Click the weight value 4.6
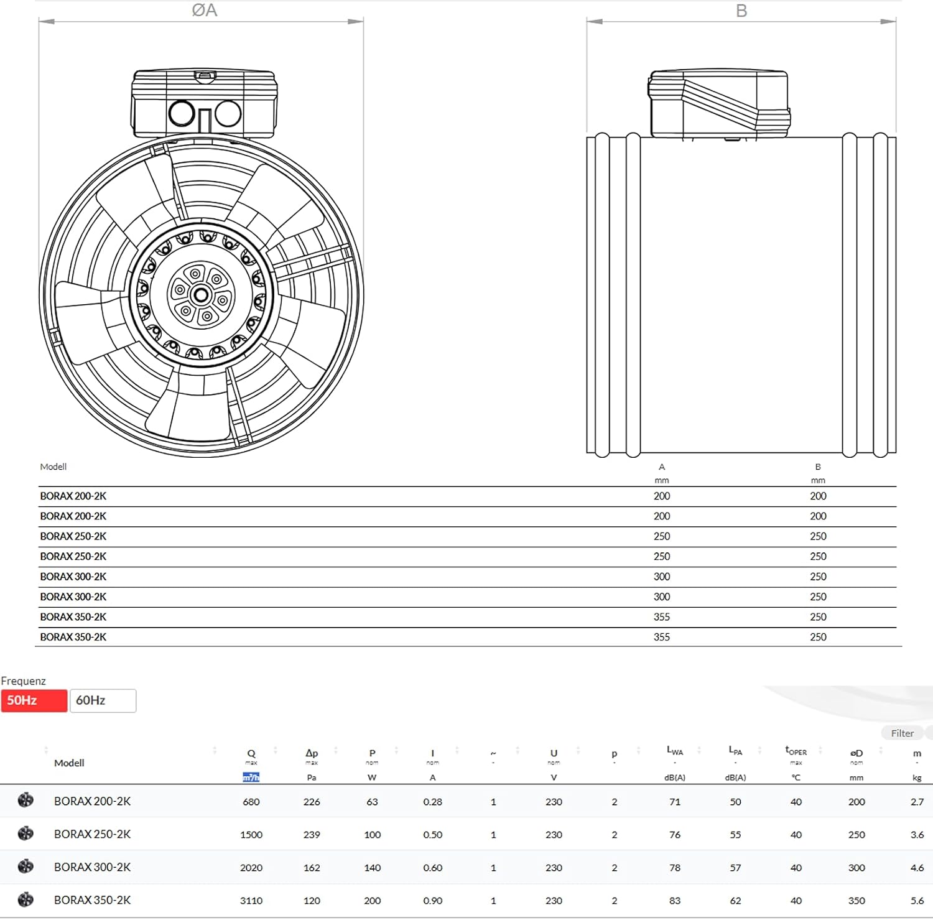The image size is (933, 920). [917, 868]
